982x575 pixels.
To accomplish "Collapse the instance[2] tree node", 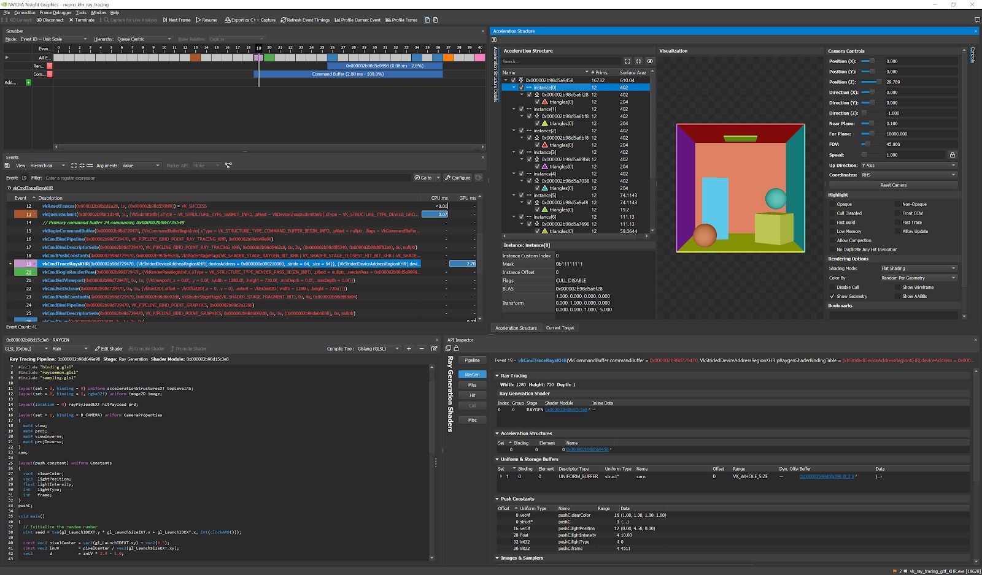I will point(514,131).
